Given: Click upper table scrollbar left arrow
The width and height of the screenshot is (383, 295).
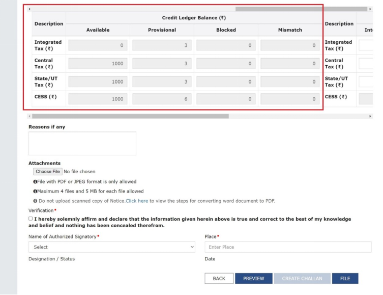Looking at the screenshot, I should (x=30, y=9).
